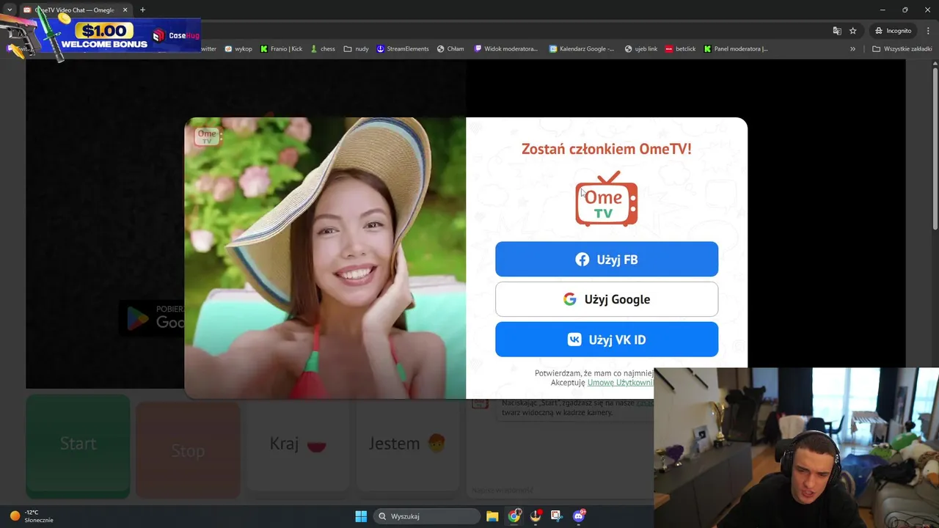939x528 pixels.
Task: Open the betclick bookmark
Action: click(x=680, y=49)
